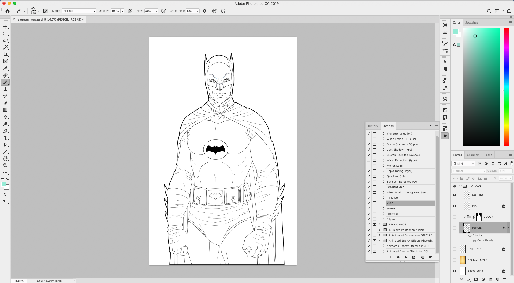Image resolution: width=514 pixels, height=283 pixels.
Task: Click the hue slider strip
Action: pyautogui.click(x=507, y=87)
